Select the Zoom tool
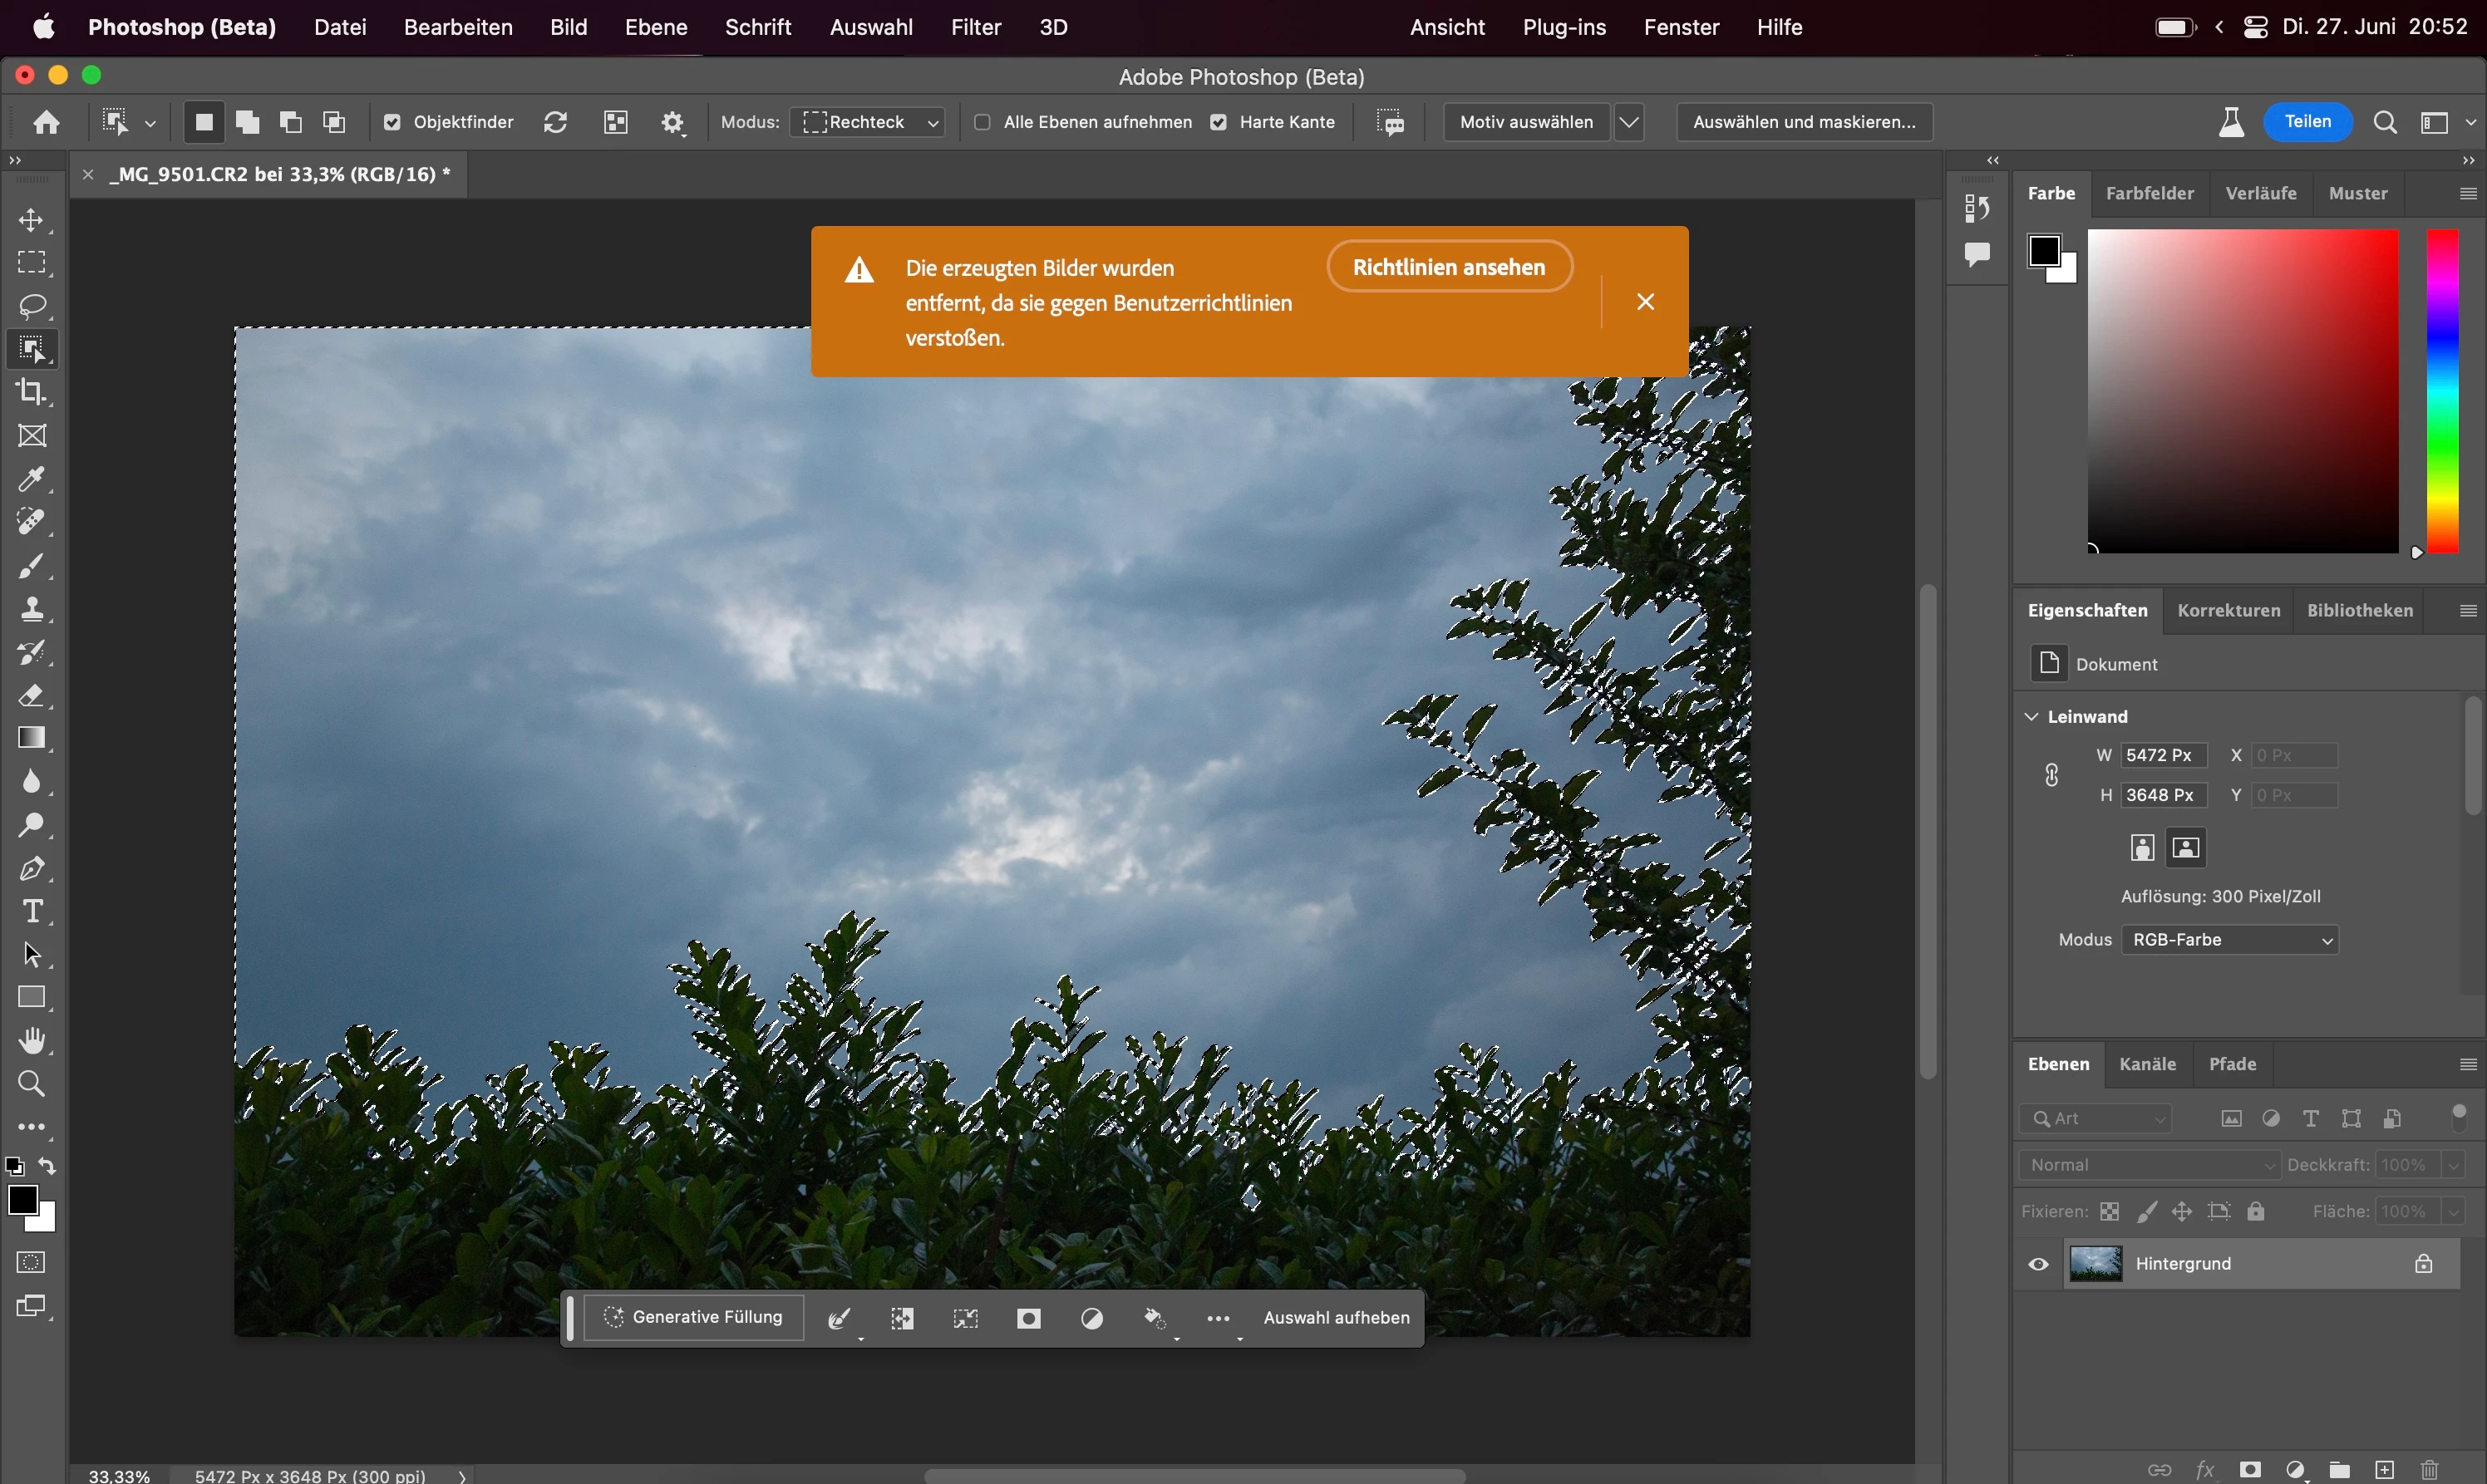 click(32, 1084)
